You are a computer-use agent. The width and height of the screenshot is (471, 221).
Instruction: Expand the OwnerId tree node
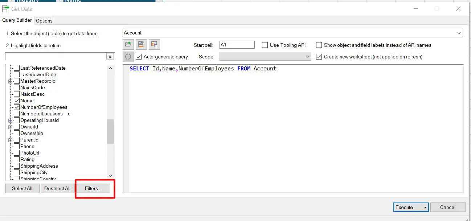point(11,127)
